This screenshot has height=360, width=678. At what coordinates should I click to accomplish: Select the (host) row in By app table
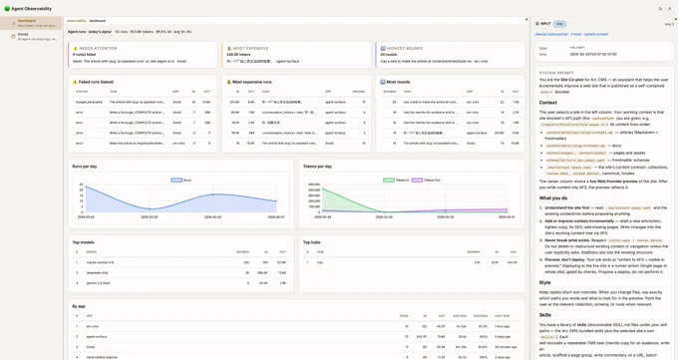(296, 347)
